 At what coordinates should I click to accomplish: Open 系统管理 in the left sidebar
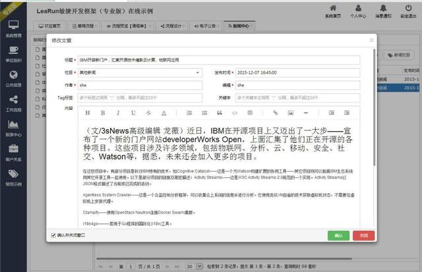(13, 29)
